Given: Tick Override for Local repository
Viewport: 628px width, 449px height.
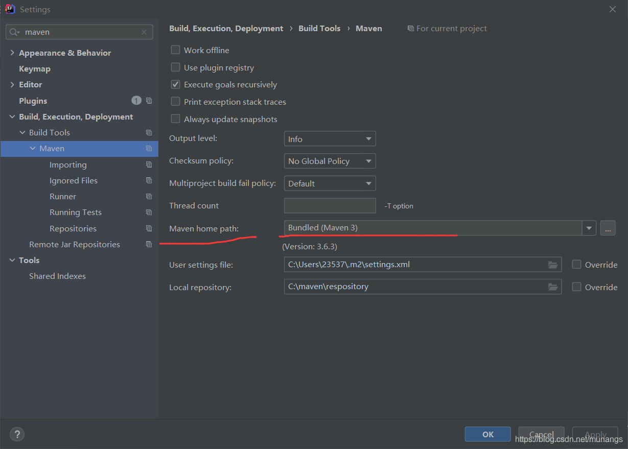Looking at the screenshot, I should click(576, 287).
